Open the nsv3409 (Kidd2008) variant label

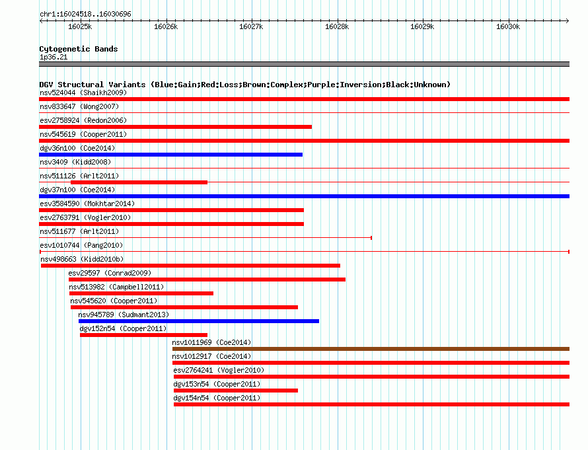tap(75, 162)
